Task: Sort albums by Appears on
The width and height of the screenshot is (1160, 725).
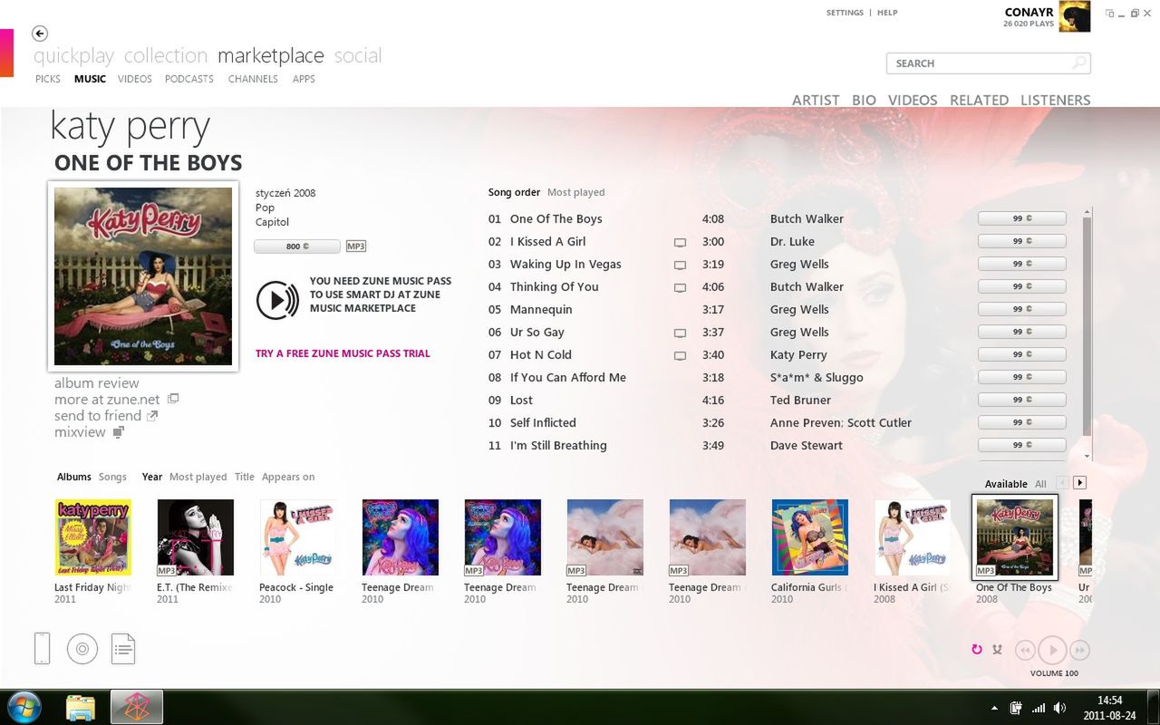Action: [x=288, y=477]
